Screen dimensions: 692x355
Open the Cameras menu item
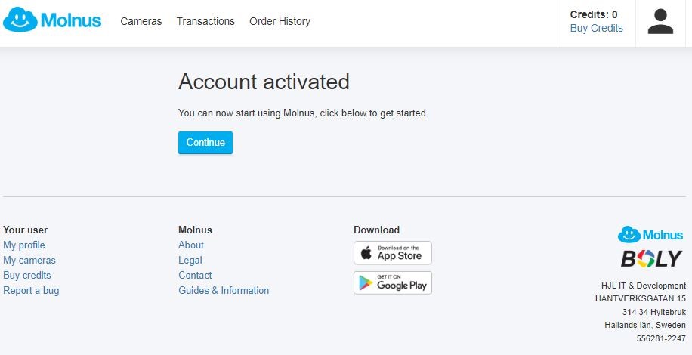point(141,21)
